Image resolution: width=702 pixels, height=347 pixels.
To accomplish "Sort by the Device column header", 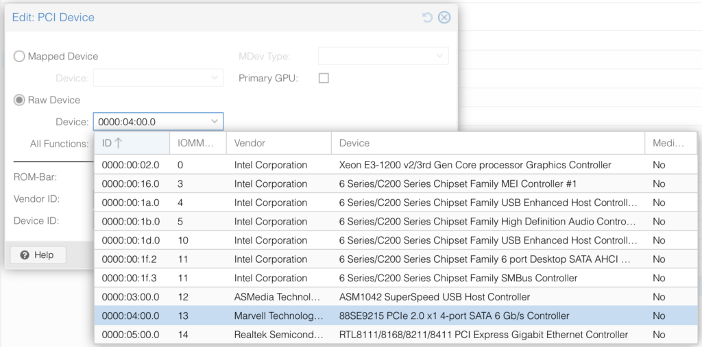I will [x=488, y=143].
